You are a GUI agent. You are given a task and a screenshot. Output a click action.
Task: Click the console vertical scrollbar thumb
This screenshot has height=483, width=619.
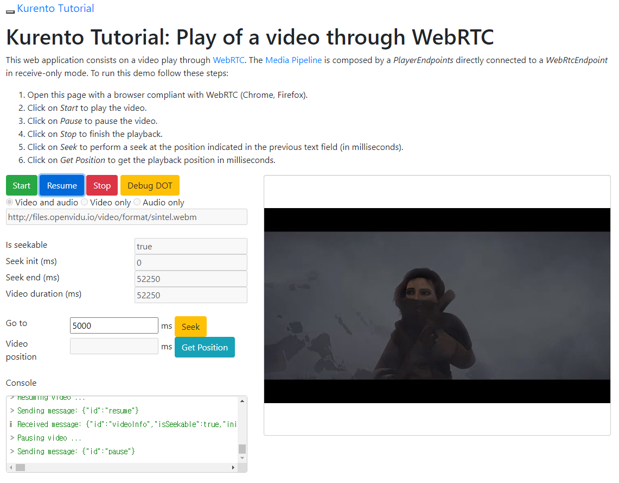pyautogui.click(x=243, y=449)
